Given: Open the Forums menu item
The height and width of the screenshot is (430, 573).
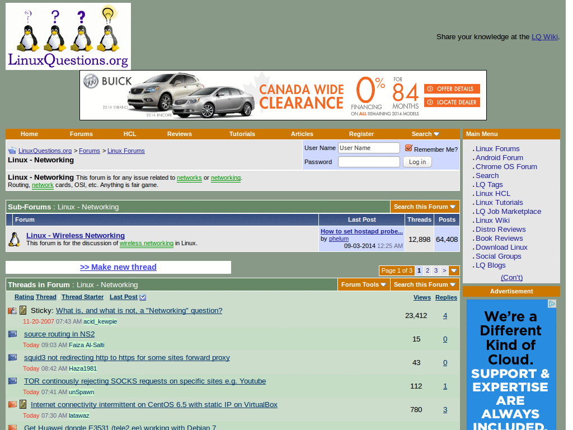Looking at the screenshot, I should pos(81,134).
